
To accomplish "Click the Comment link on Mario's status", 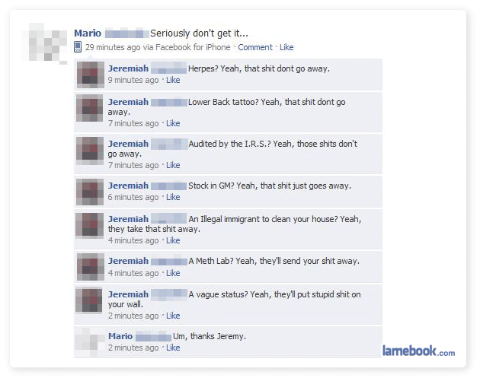I will (255, 47).
